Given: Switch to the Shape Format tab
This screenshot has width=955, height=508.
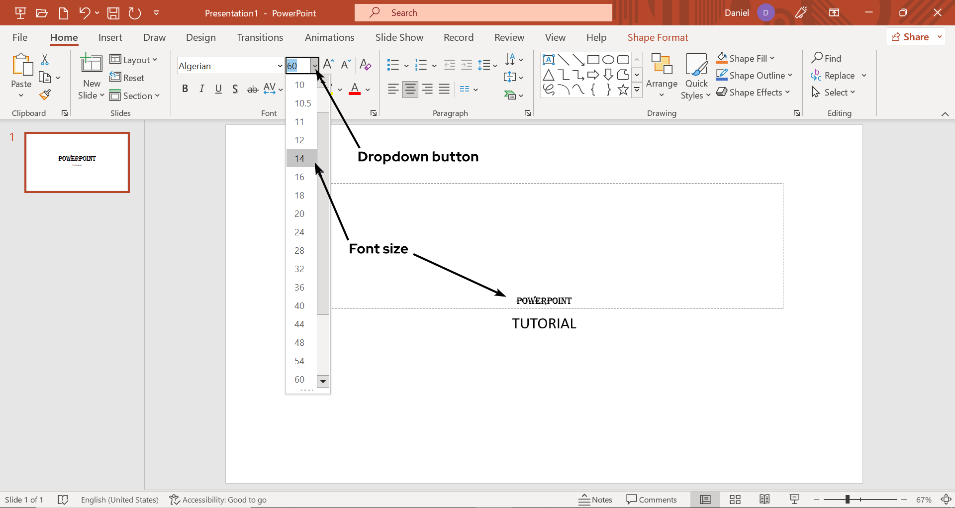Looking at the screenshot, I should (x=658, y=37).
